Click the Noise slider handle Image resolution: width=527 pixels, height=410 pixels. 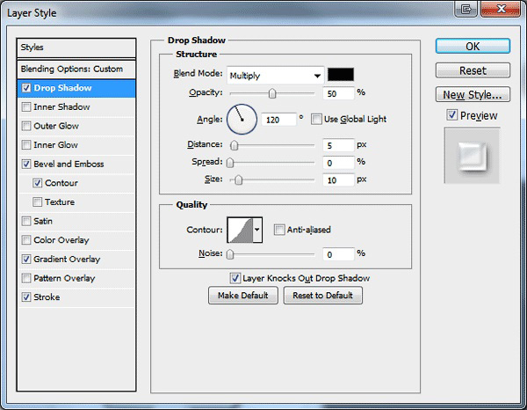pyautogui.click(x=230, y=254)
